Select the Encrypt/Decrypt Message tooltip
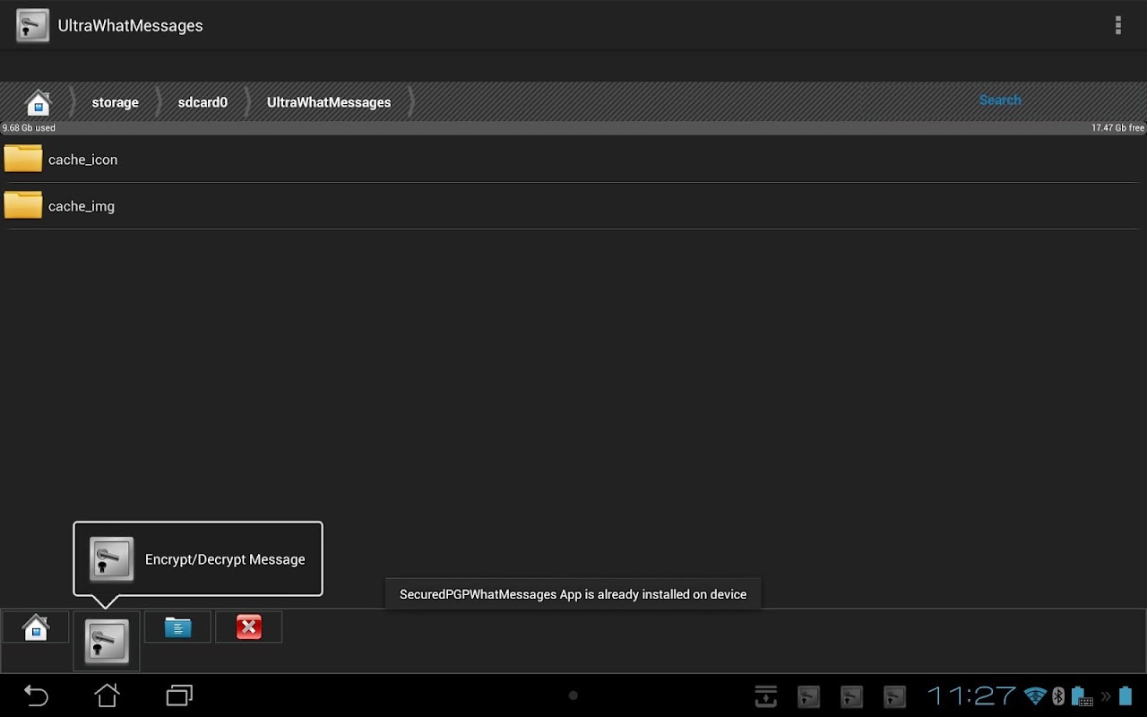1147x717 pixels. (198, 559)
